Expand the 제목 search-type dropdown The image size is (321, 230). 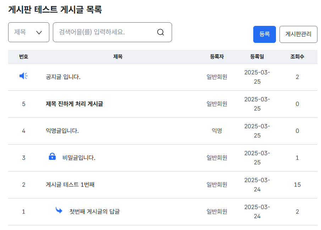pos(29,32)
